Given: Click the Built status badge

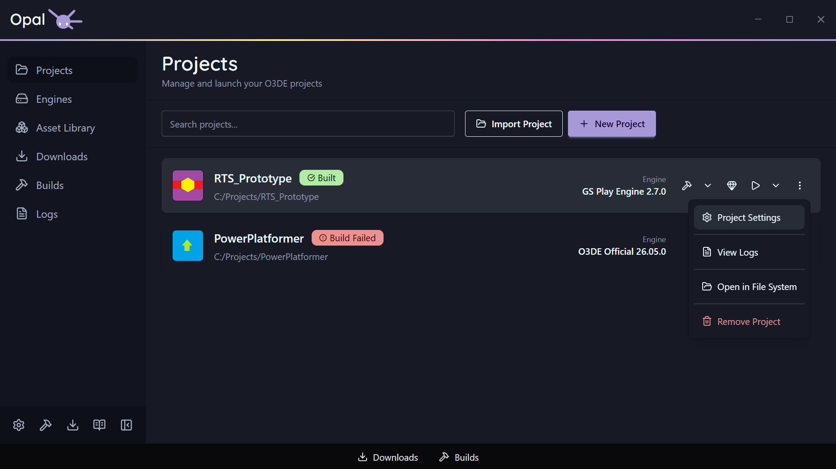Looking at the screenshot, I should pyautogui.click(x=321, y=178).
